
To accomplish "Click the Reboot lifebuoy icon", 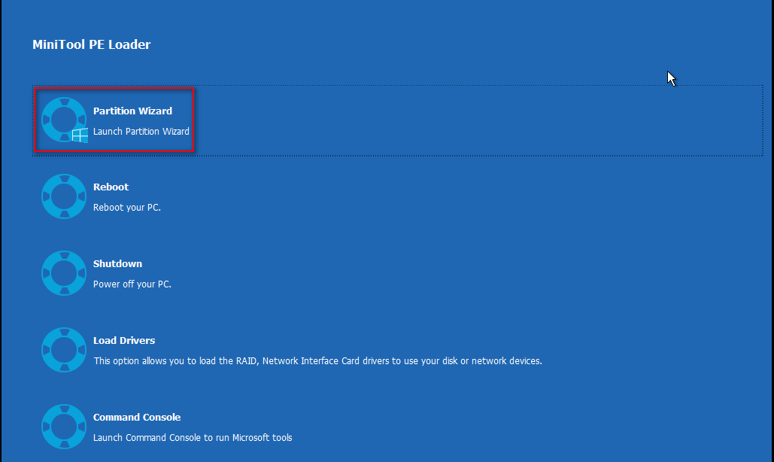I will coord(64,196).
